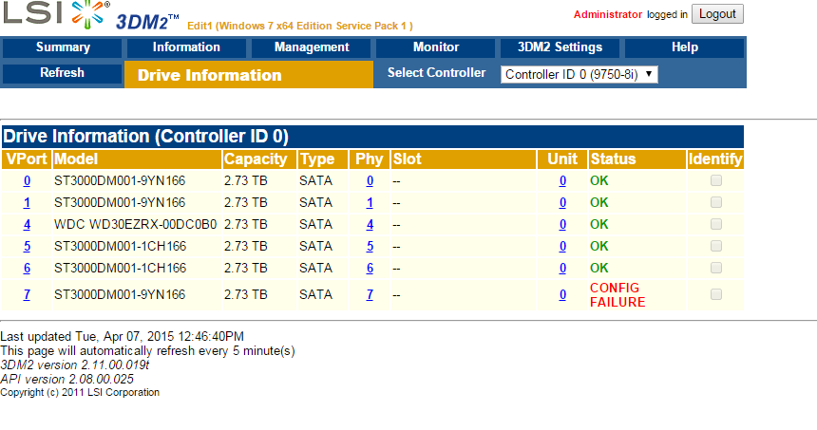Go to 3DM2 Settings menu
The image size is (817, 430).
(x=560, y=47)
